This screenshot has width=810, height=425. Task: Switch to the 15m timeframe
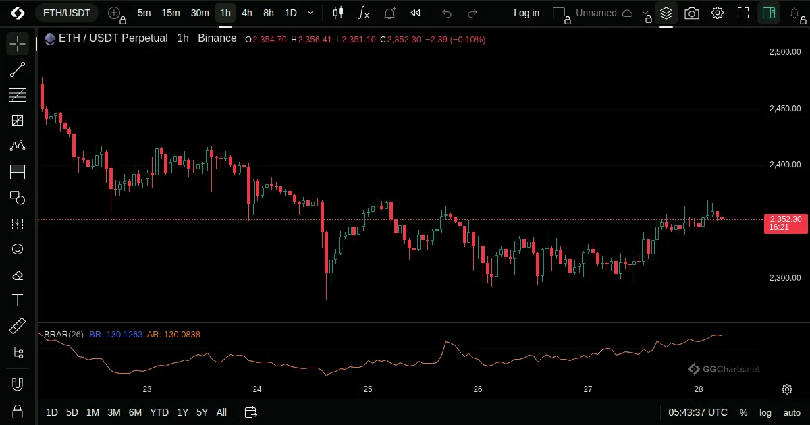coord(171,13)
